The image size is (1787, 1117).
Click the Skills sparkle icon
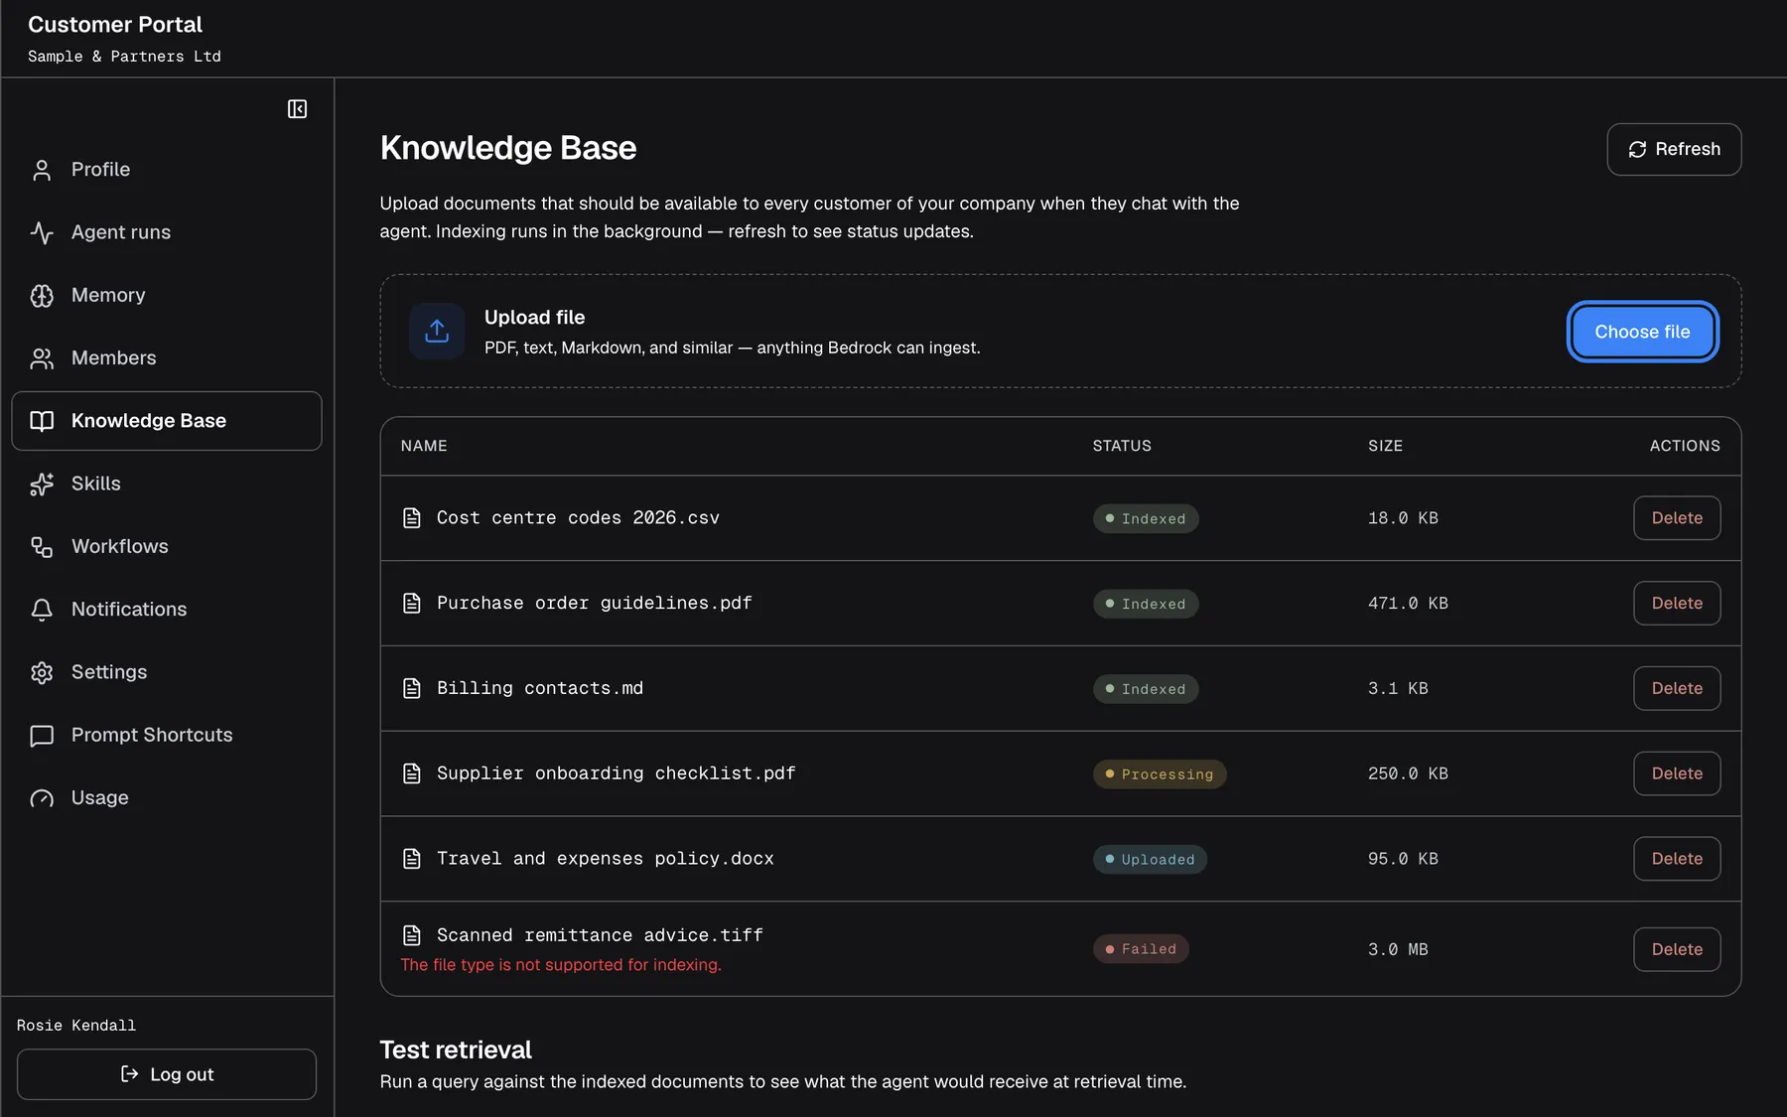(42, 485)
